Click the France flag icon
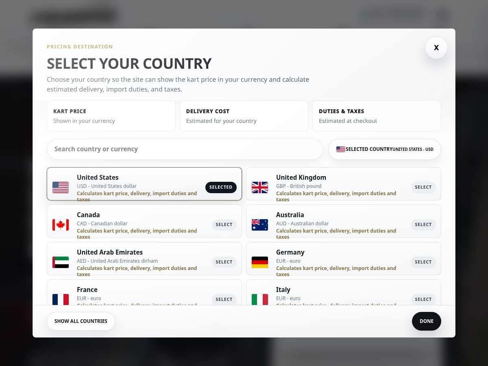Viewport: 488px width, 366px height. click(x=61, y=299)
